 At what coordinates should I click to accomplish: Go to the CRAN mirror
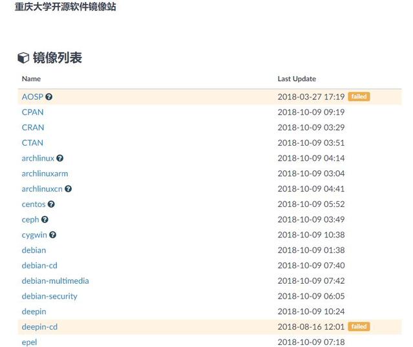point(33,128)
